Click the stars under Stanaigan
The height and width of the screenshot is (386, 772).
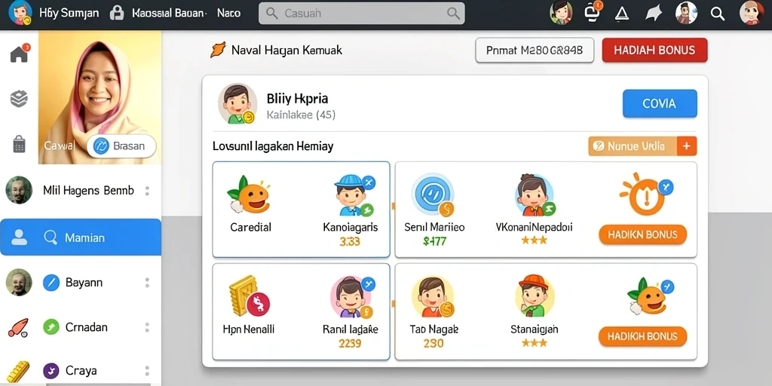tap(535, 343)
